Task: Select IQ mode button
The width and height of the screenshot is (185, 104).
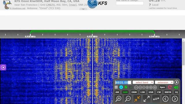Action: coord(176,92)
